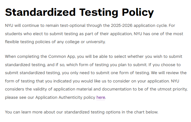Open the Application Authenticity policy 'here' link
Screen dimensions: 191x122
click(100, 97)
